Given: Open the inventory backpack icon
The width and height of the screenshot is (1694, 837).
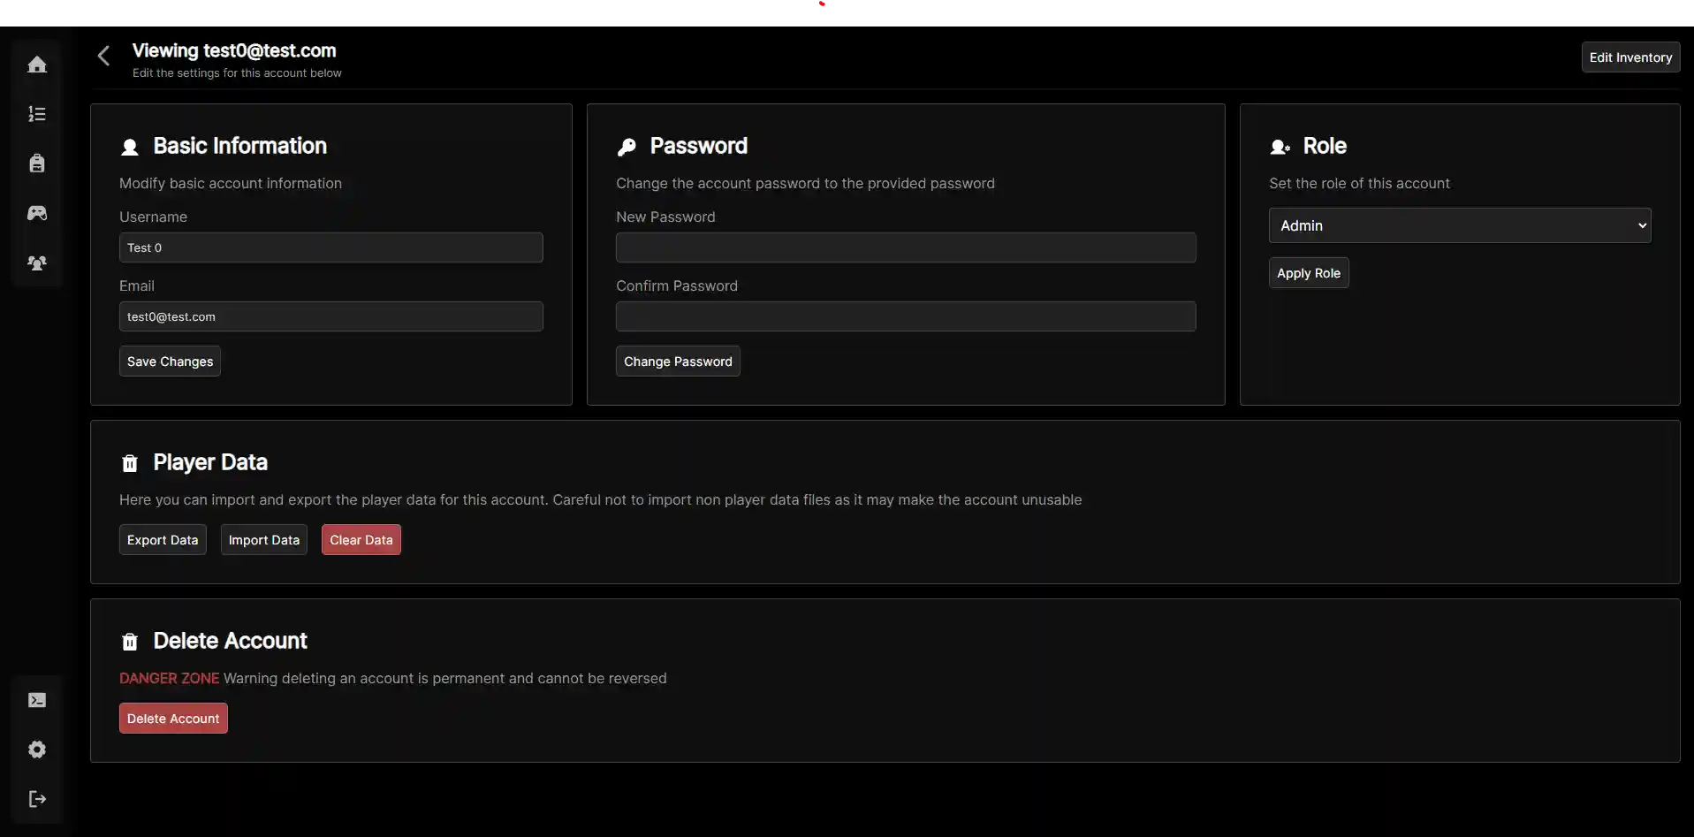Looking at the screenshot, I should coord(37,163).
